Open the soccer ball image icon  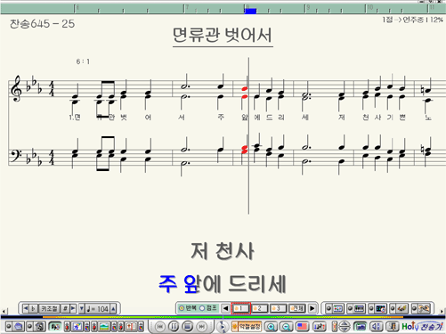[39, 326]
